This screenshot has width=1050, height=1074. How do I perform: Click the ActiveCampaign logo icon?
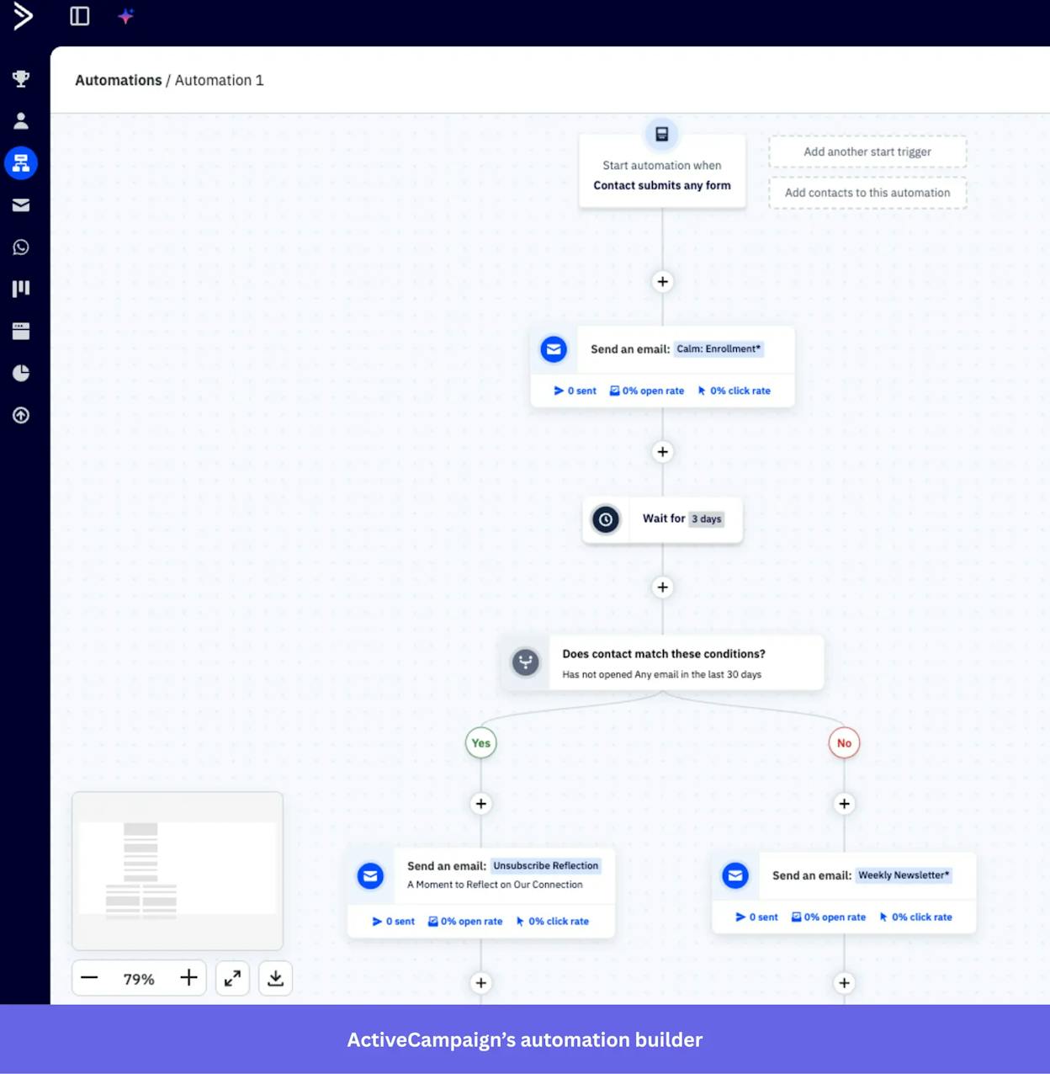(x=23, y=16)
